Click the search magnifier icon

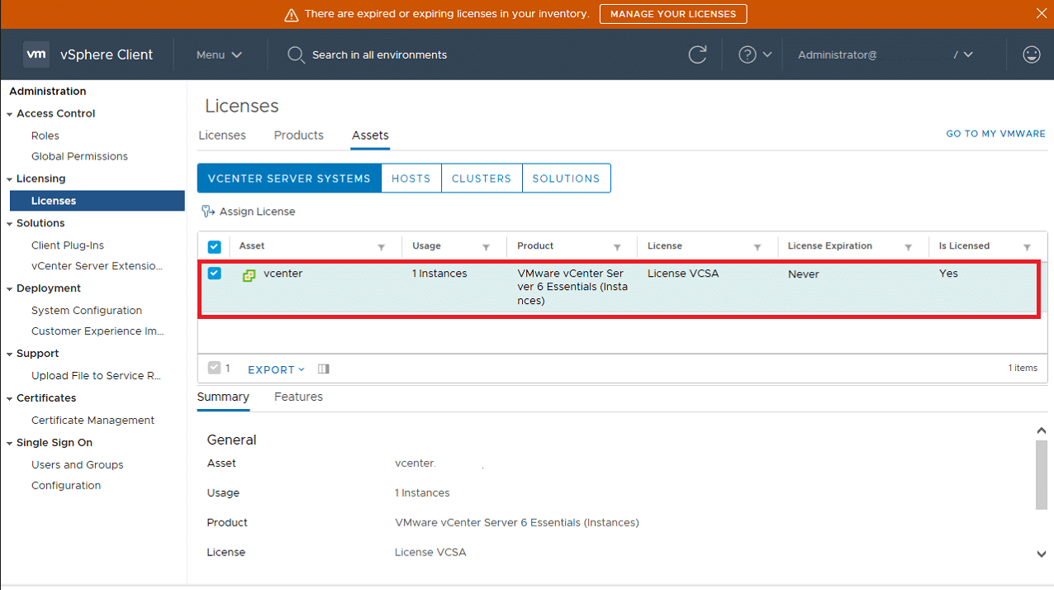[x=296, y=55]
